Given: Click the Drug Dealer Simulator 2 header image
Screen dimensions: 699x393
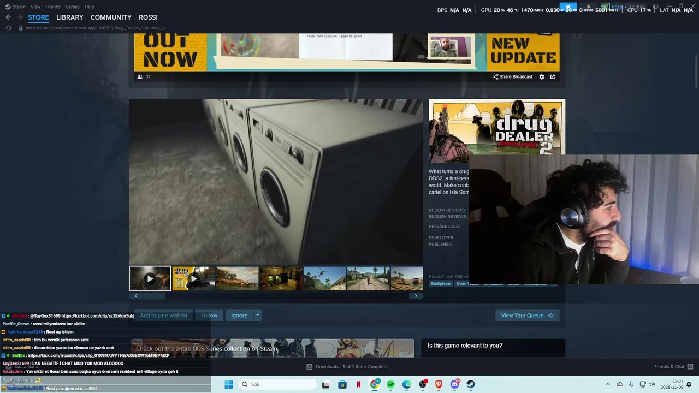Looking at the screenshot, I should tap(497, 131).
